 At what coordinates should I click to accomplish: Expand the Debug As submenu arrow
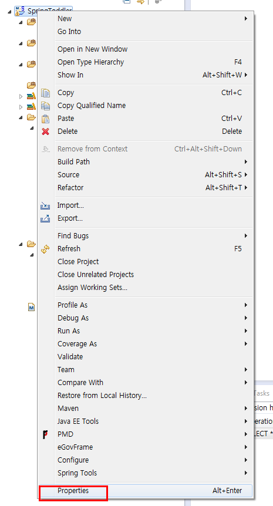point(246,318)
